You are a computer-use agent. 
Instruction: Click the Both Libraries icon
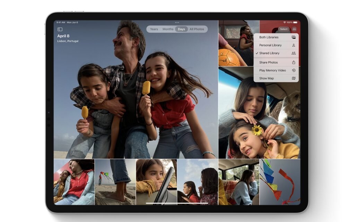(x=294, y=37)
